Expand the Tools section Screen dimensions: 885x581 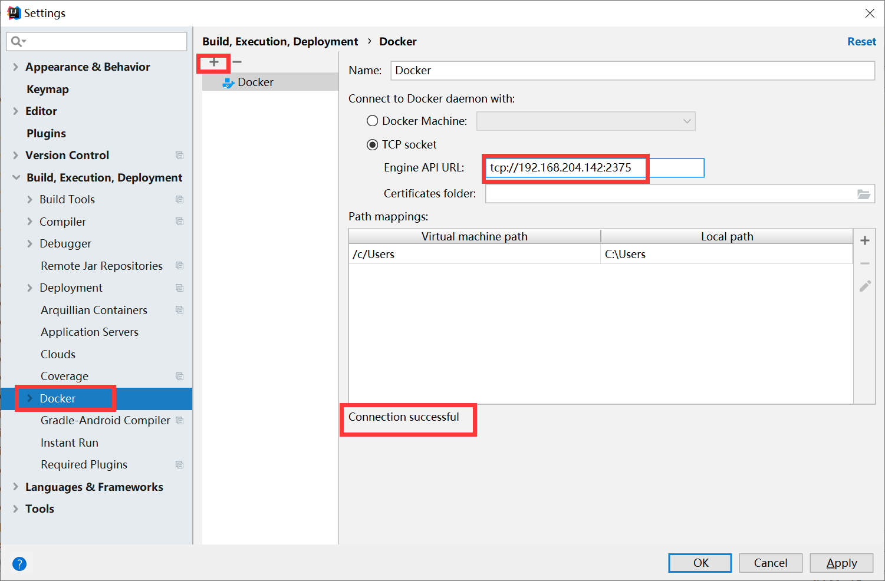(16, 509)
